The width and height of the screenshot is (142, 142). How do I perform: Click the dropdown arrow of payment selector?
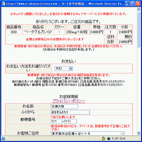point(71,68)
